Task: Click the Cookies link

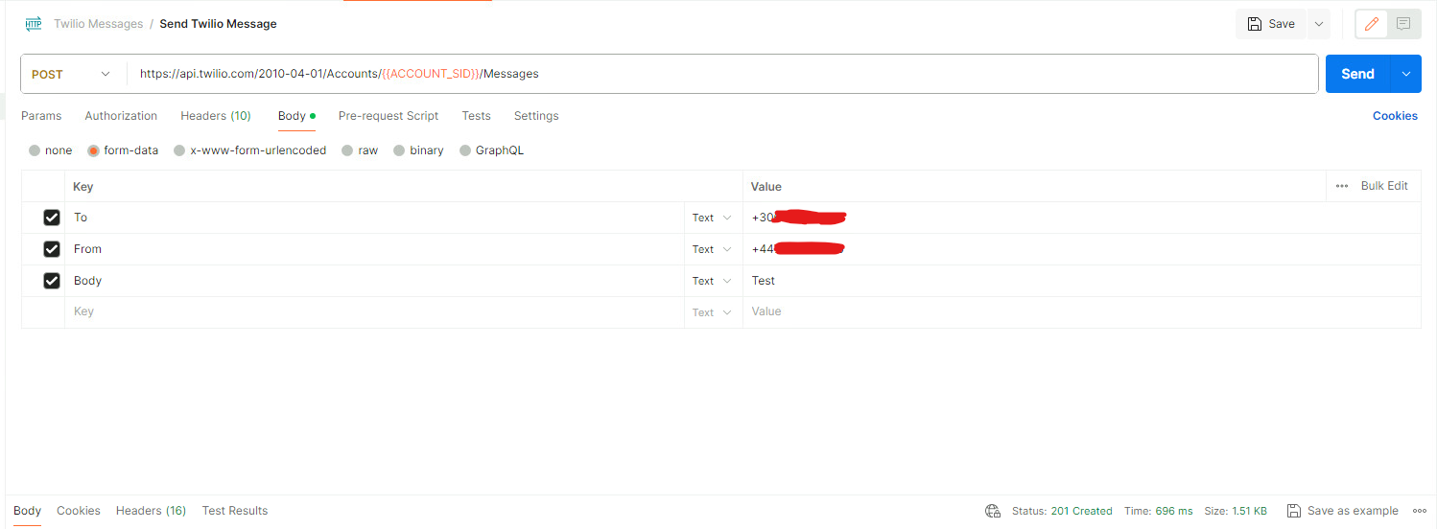Action: (x=1395, y=116)
